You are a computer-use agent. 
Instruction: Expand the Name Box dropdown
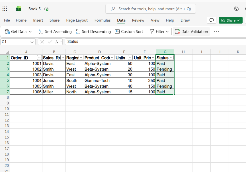pyautogui.click(x=32, y=42)
